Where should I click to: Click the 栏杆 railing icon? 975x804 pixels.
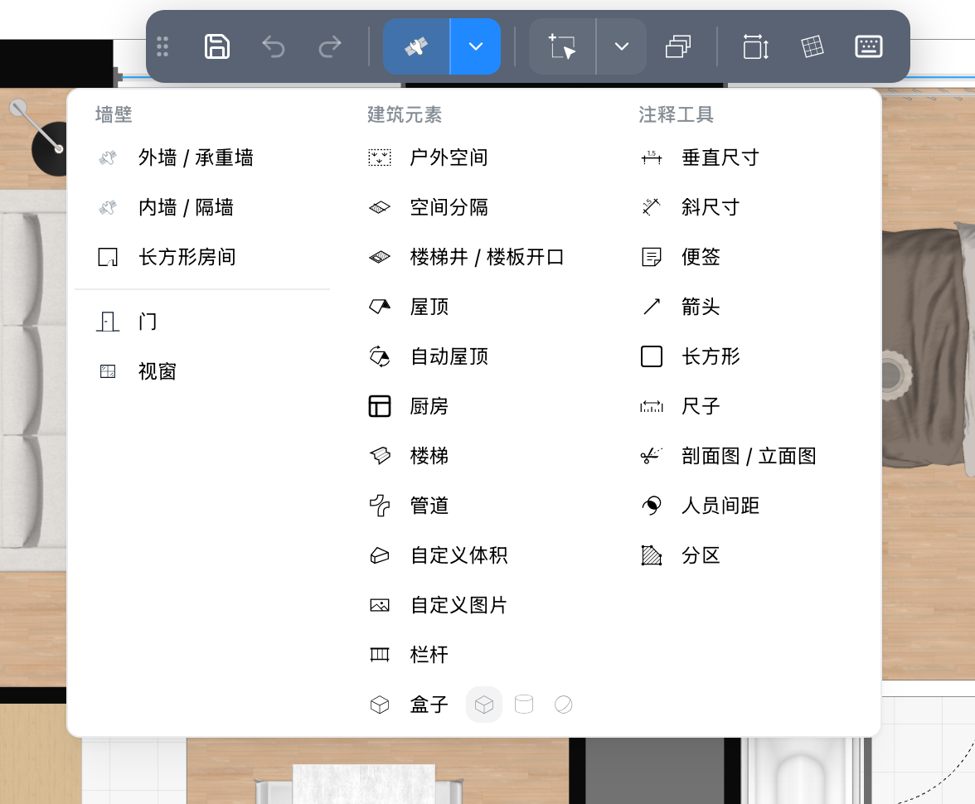[380, 655]
